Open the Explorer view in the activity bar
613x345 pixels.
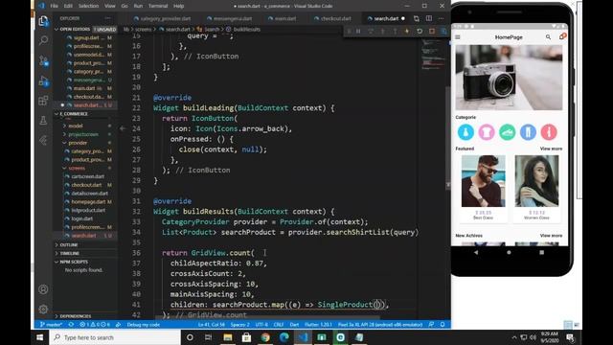point(43,21)
